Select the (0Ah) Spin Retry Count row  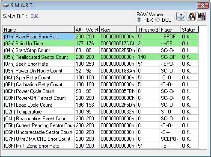[x=101, y=78]
